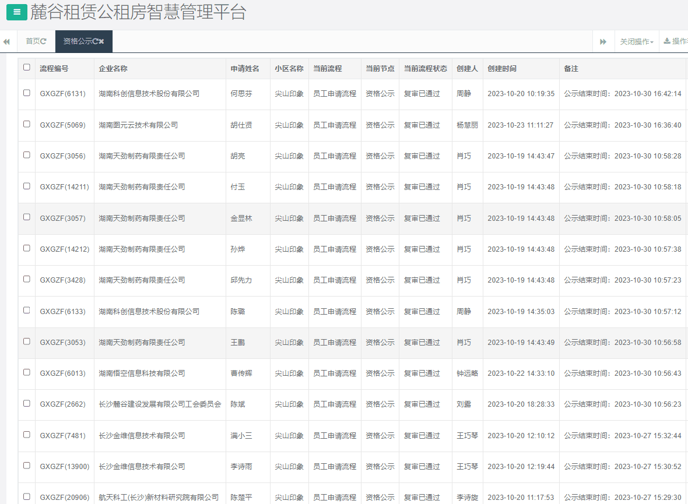
Task: Switch to the 首页 tab
Action: tap(33, 41)
